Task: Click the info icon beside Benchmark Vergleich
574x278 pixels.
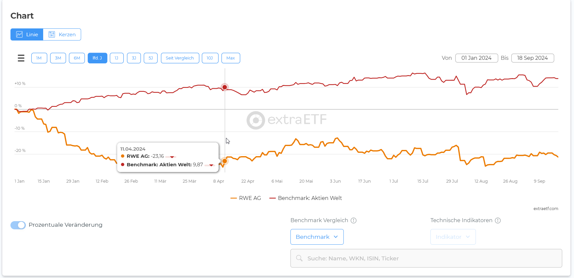Action: [x=354, y=221]
